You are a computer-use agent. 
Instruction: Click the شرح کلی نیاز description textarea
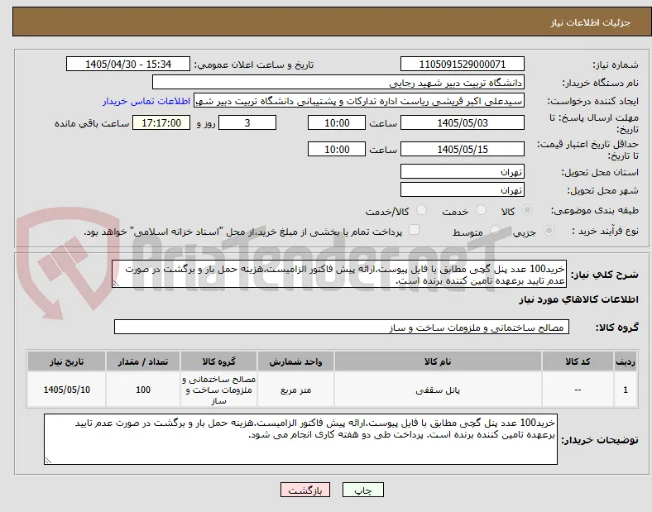(x=339, y=275)
